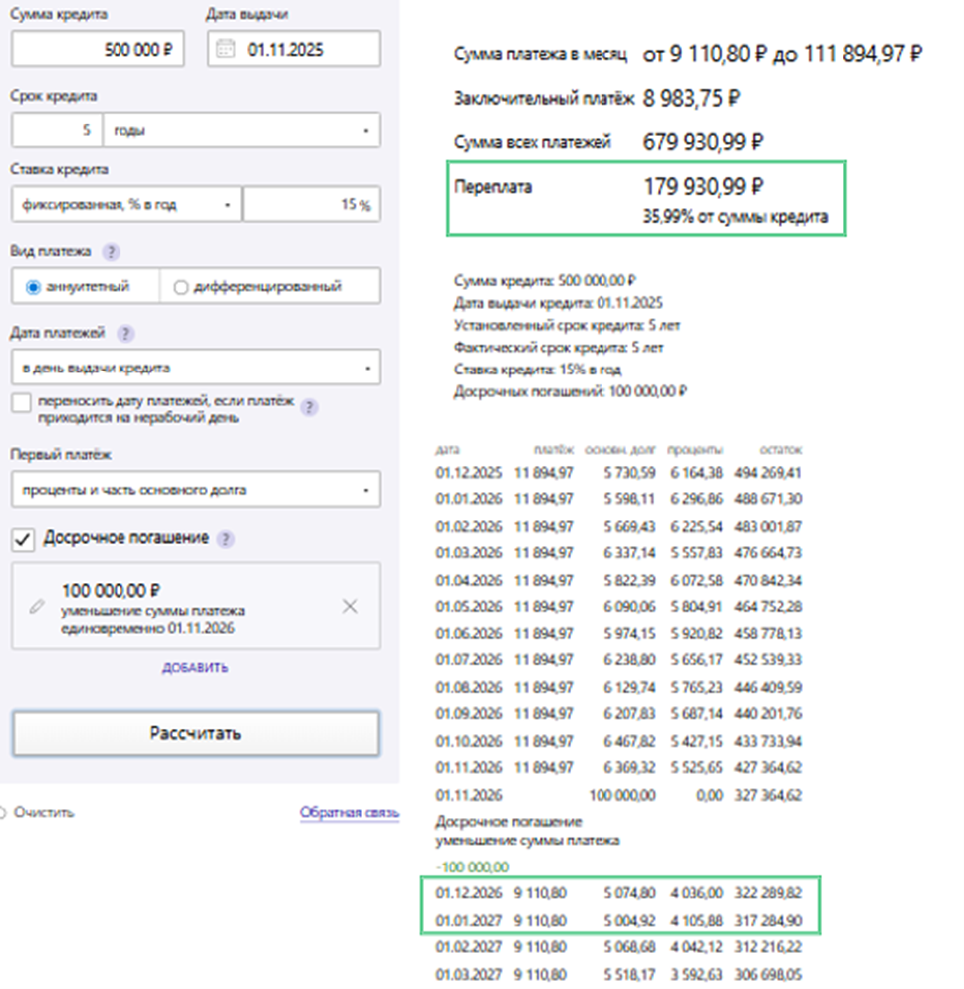The height and width of the screenshot is (989, 964).
Task: Remove the 100 000 ₽ early repayment entry
Action: pos(350,606)
